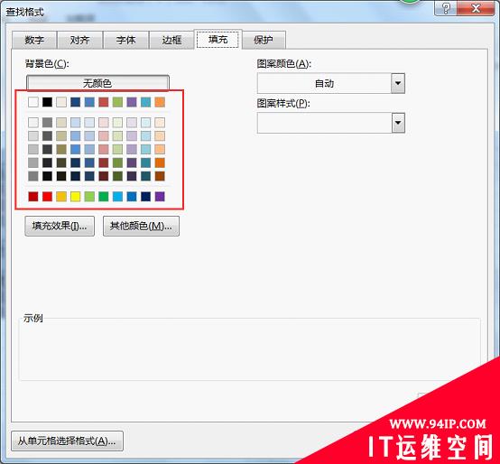Click 从单元格选择格式 button
Viewport: 500px width, 464px height.
pyautogui.click(x=67, y=441)
